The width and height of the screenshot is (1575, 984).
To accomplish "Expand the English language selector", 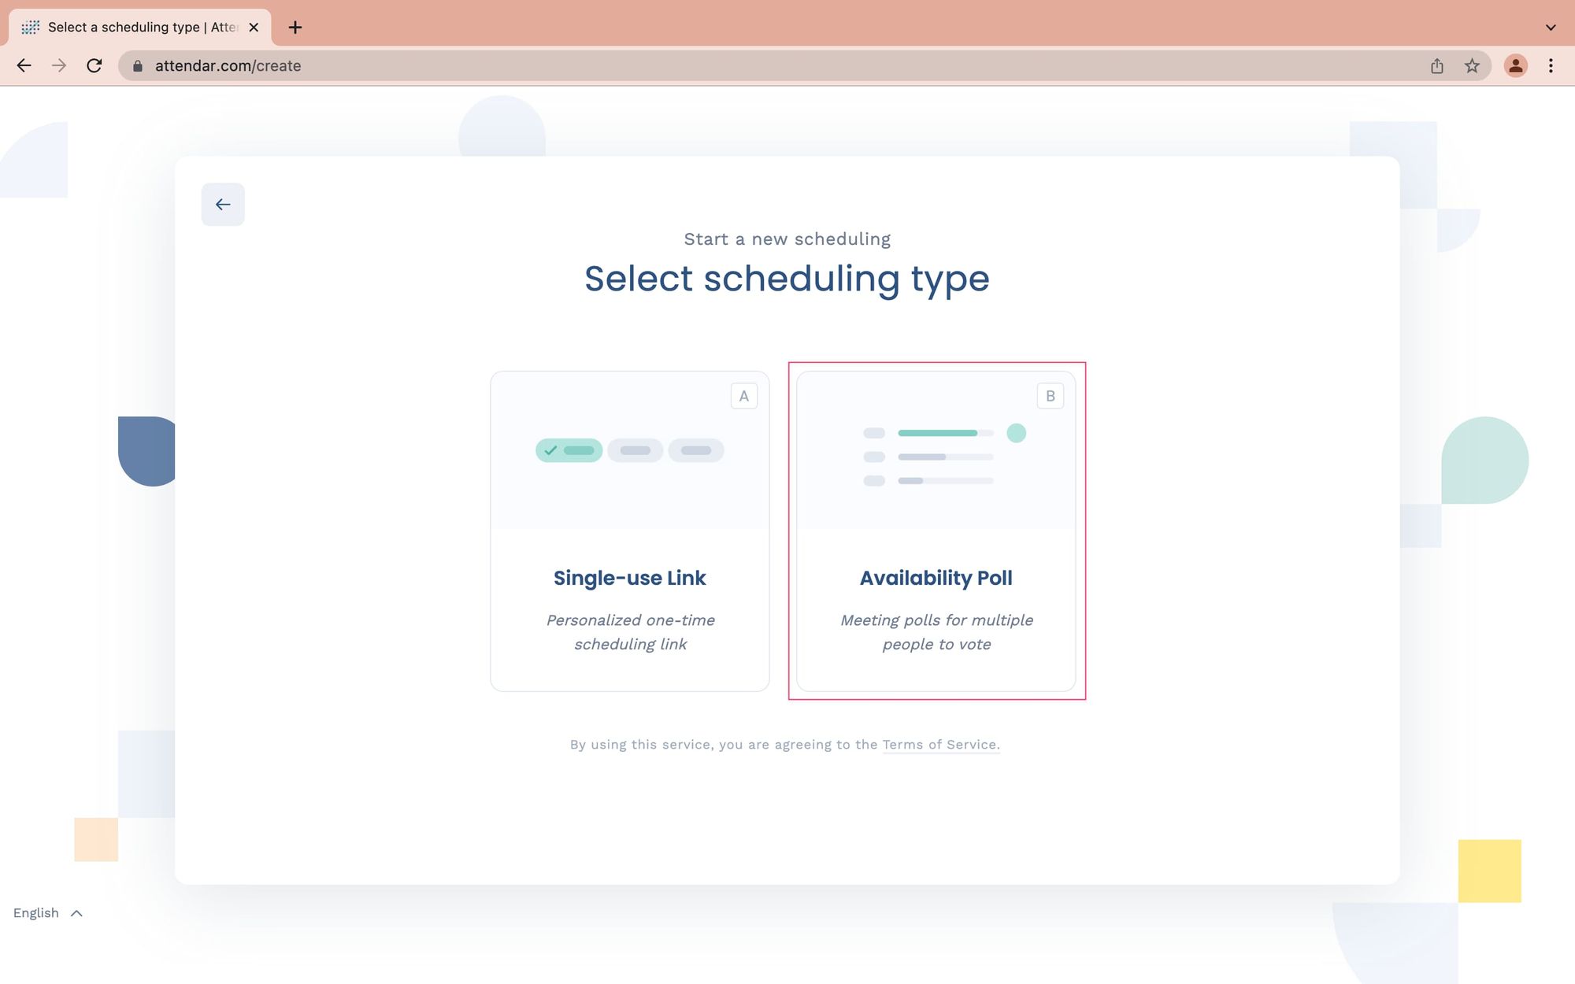I will click(48, 913).
